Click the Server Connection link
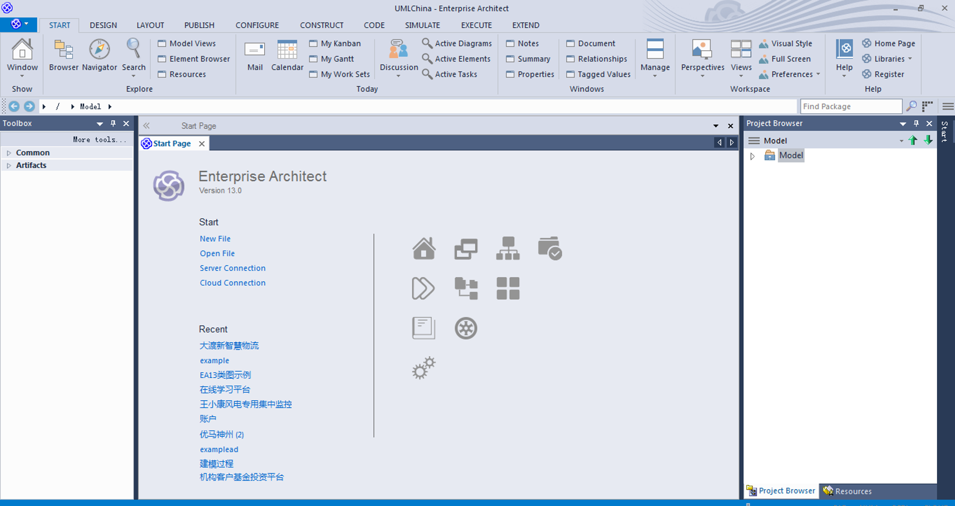This screenshot has height=506, width=955. [232, 268]
